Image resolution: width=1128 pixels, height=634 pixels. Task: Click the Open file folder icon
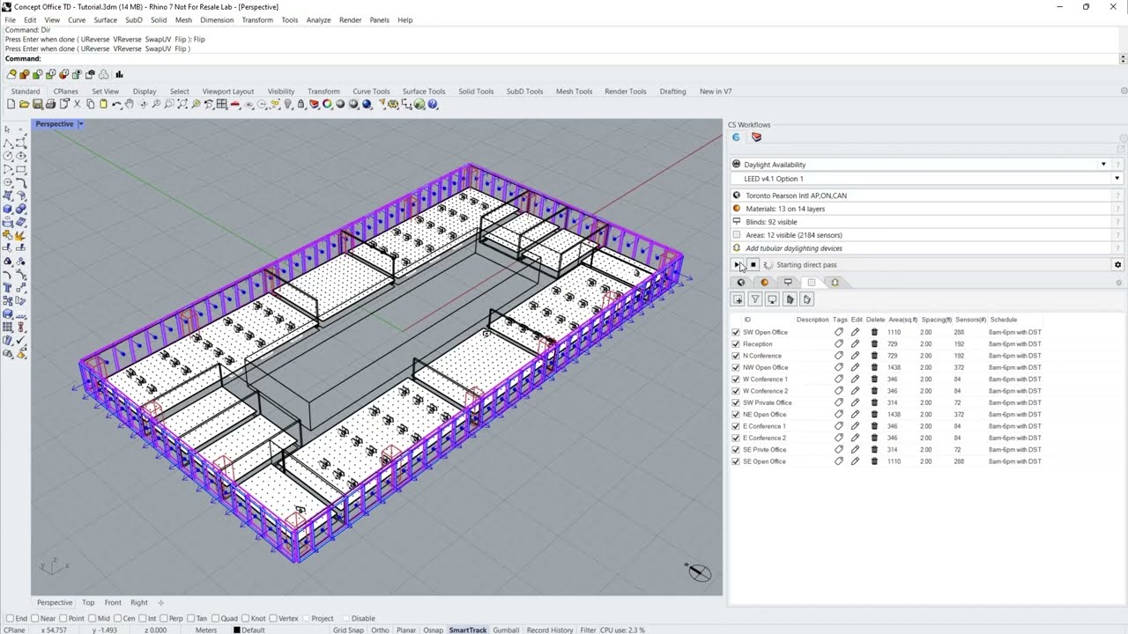coord(24,104)
